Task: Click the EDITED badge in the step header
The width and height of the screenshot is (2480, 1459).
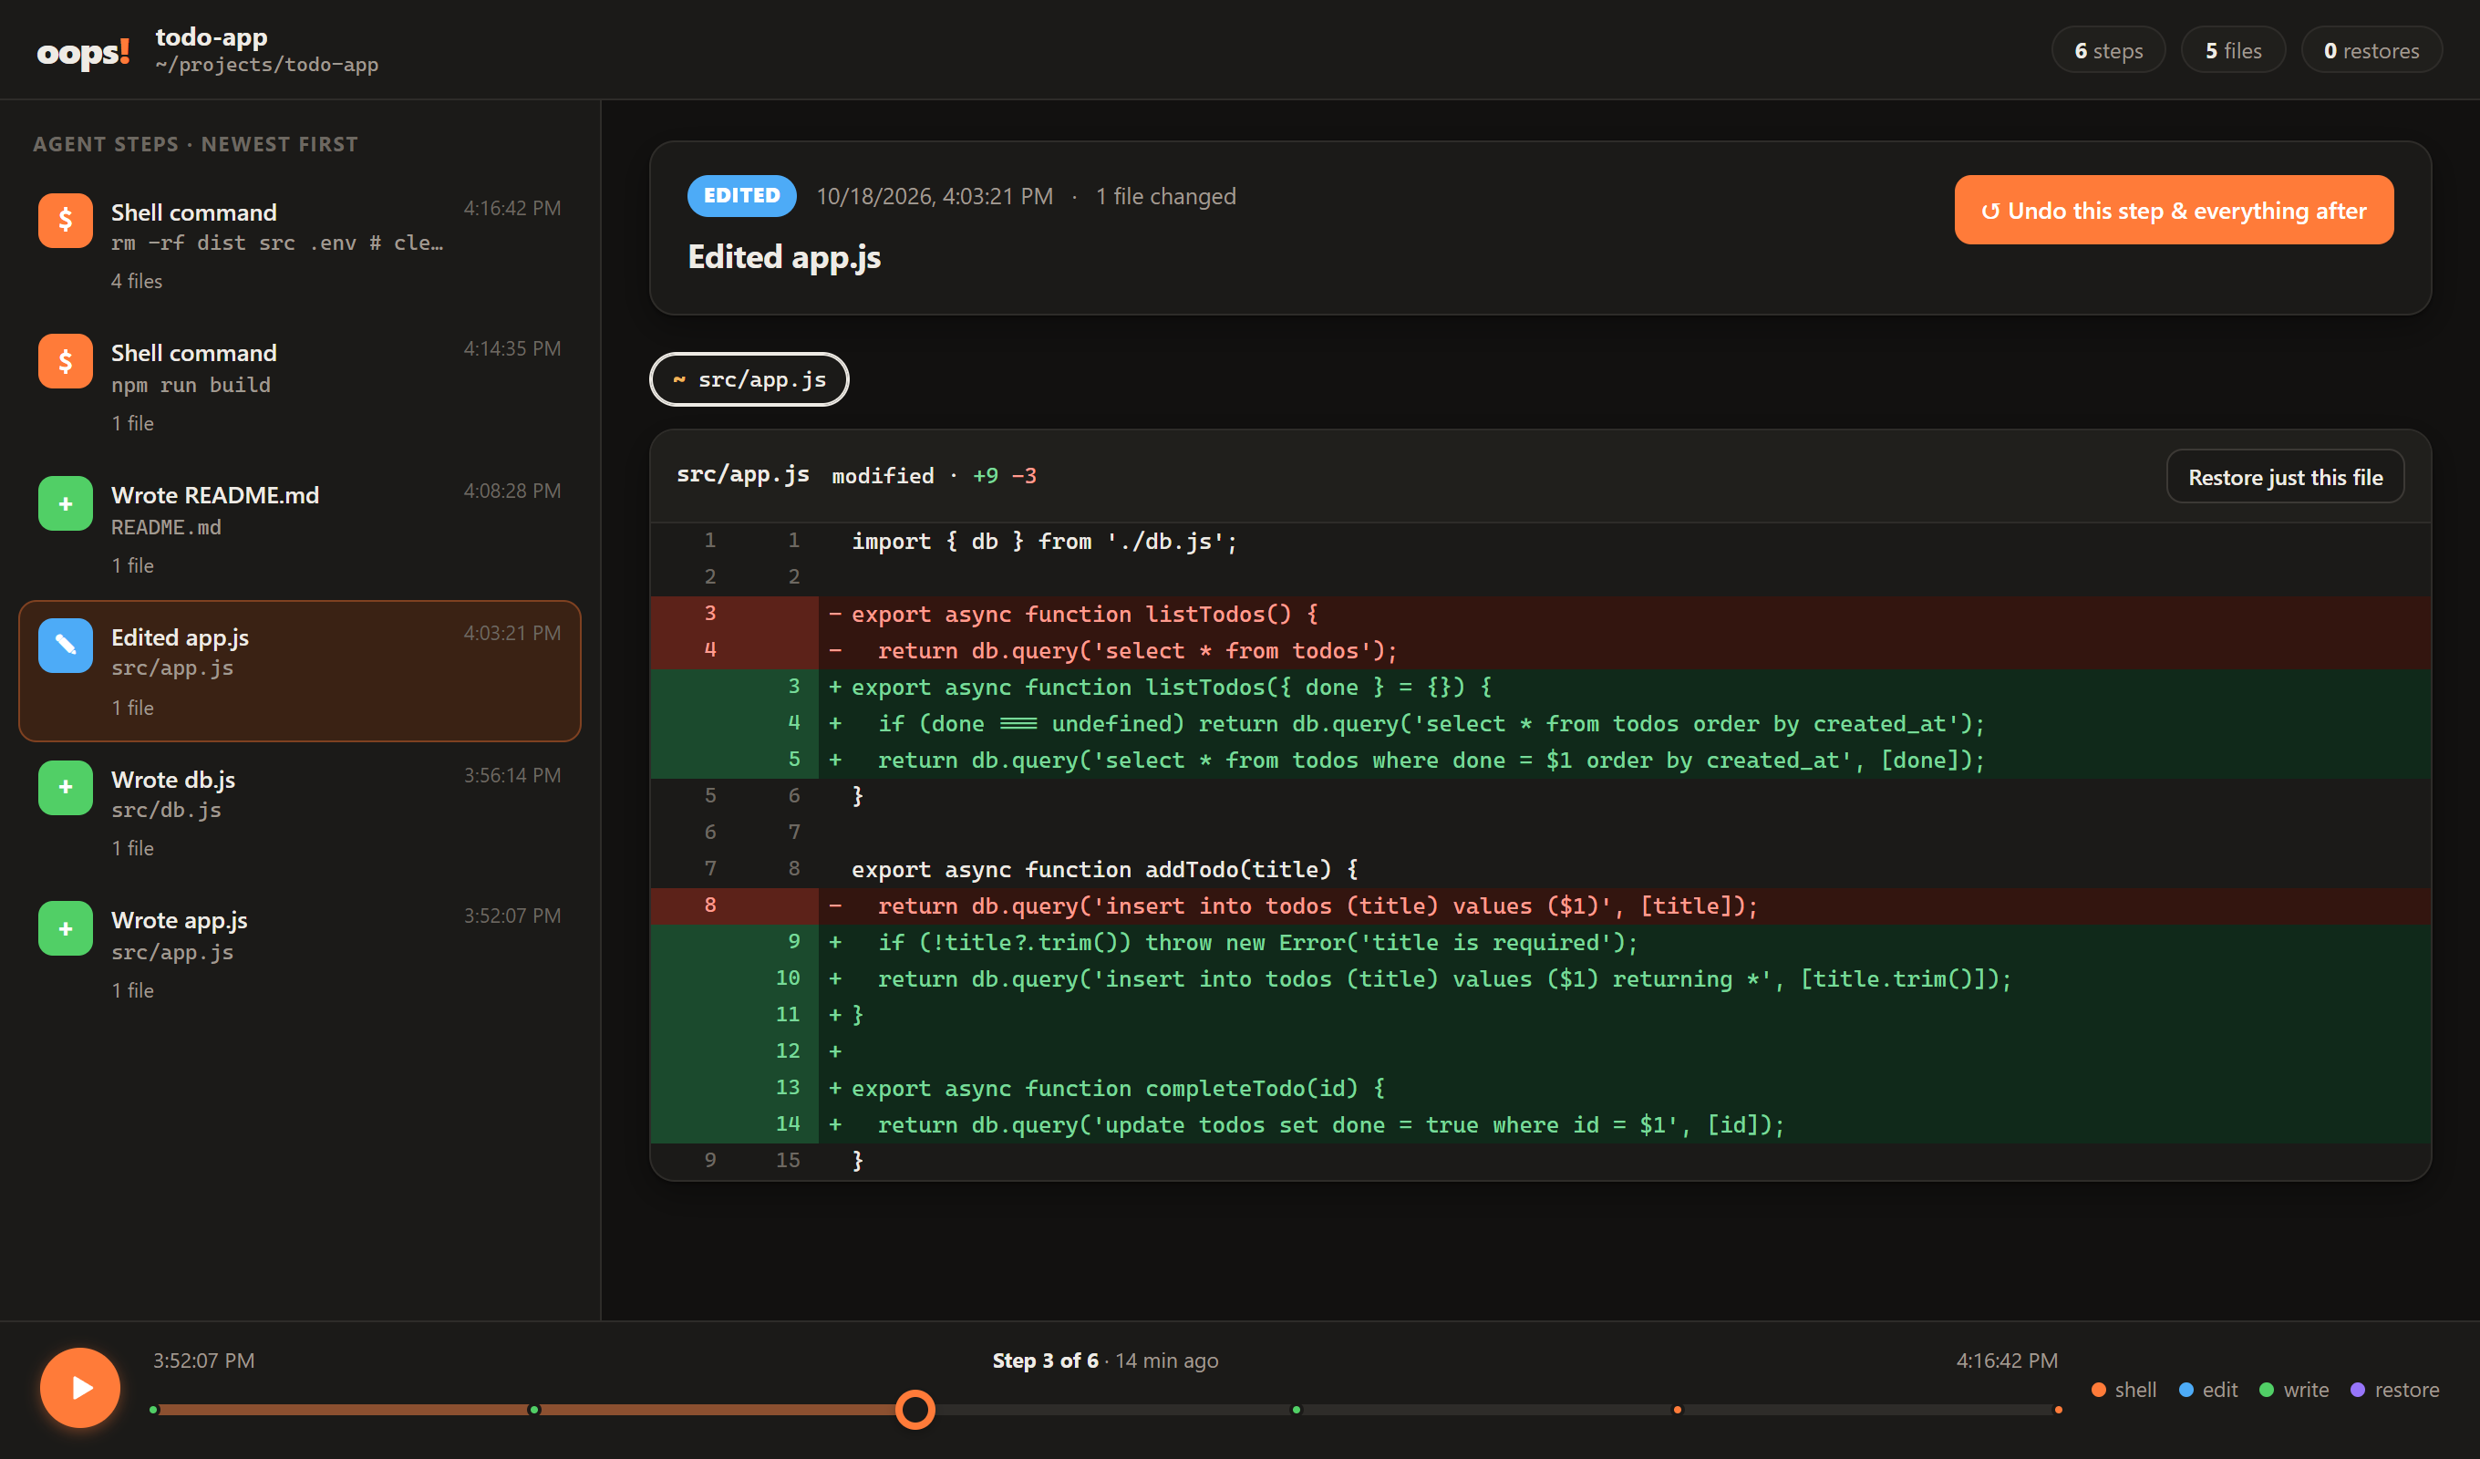Action: pyautogui.click(x=741, y=196)
